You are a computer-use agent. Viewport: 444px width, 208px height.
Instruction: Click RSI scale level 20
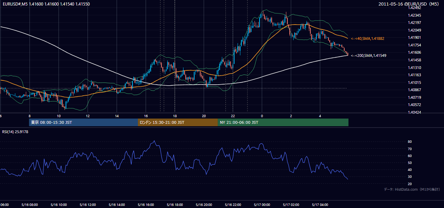410,184
